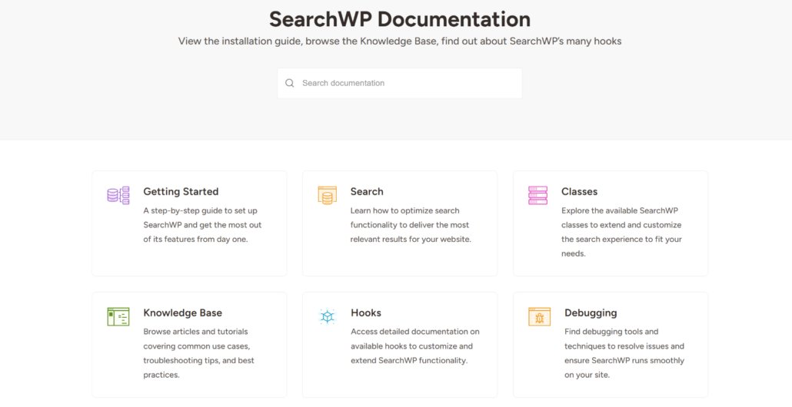
Task: Click the description 'A step-by-step guide to set up'
Action: 201,211
